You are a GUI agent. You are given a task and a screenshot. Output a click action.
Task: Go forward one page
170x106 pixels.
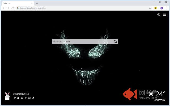8,8
